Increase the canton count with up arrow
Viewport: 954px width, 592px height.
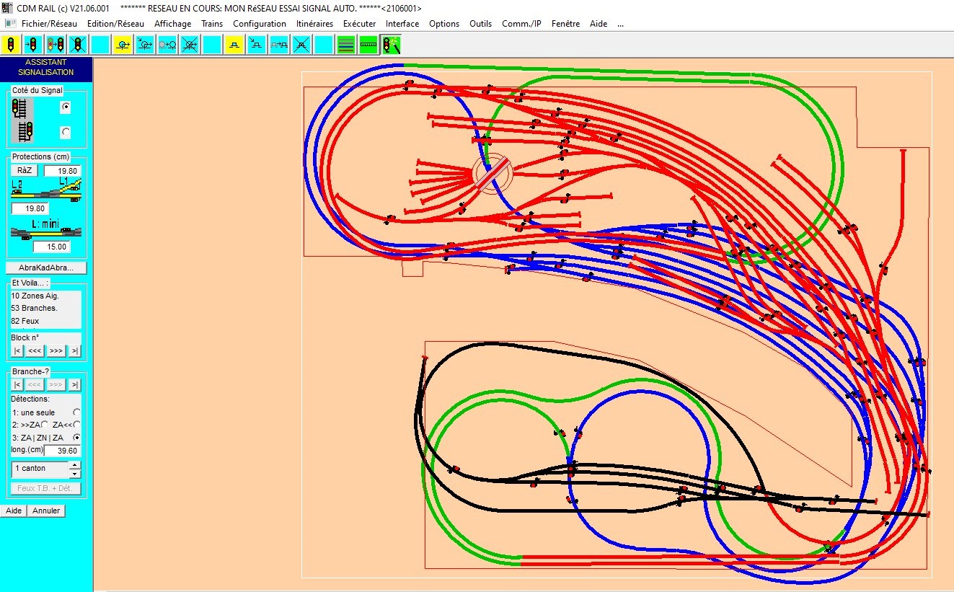pos(75,465)
